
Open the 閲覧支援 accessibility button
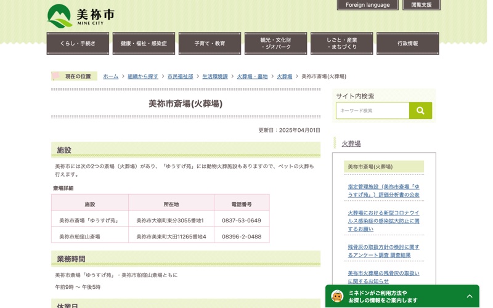422,5
